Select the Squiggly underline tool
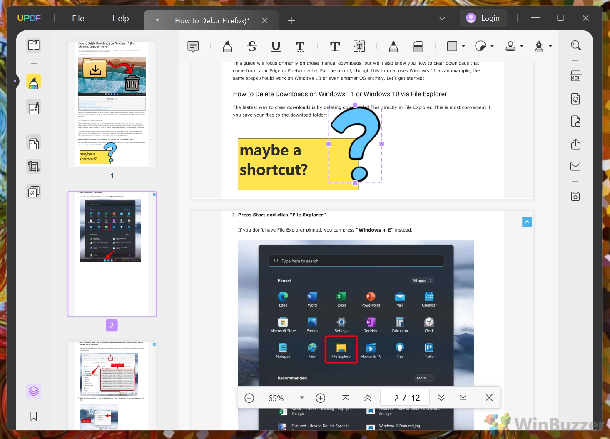Viewport: 610px width, 439px height. coord(300,46)
